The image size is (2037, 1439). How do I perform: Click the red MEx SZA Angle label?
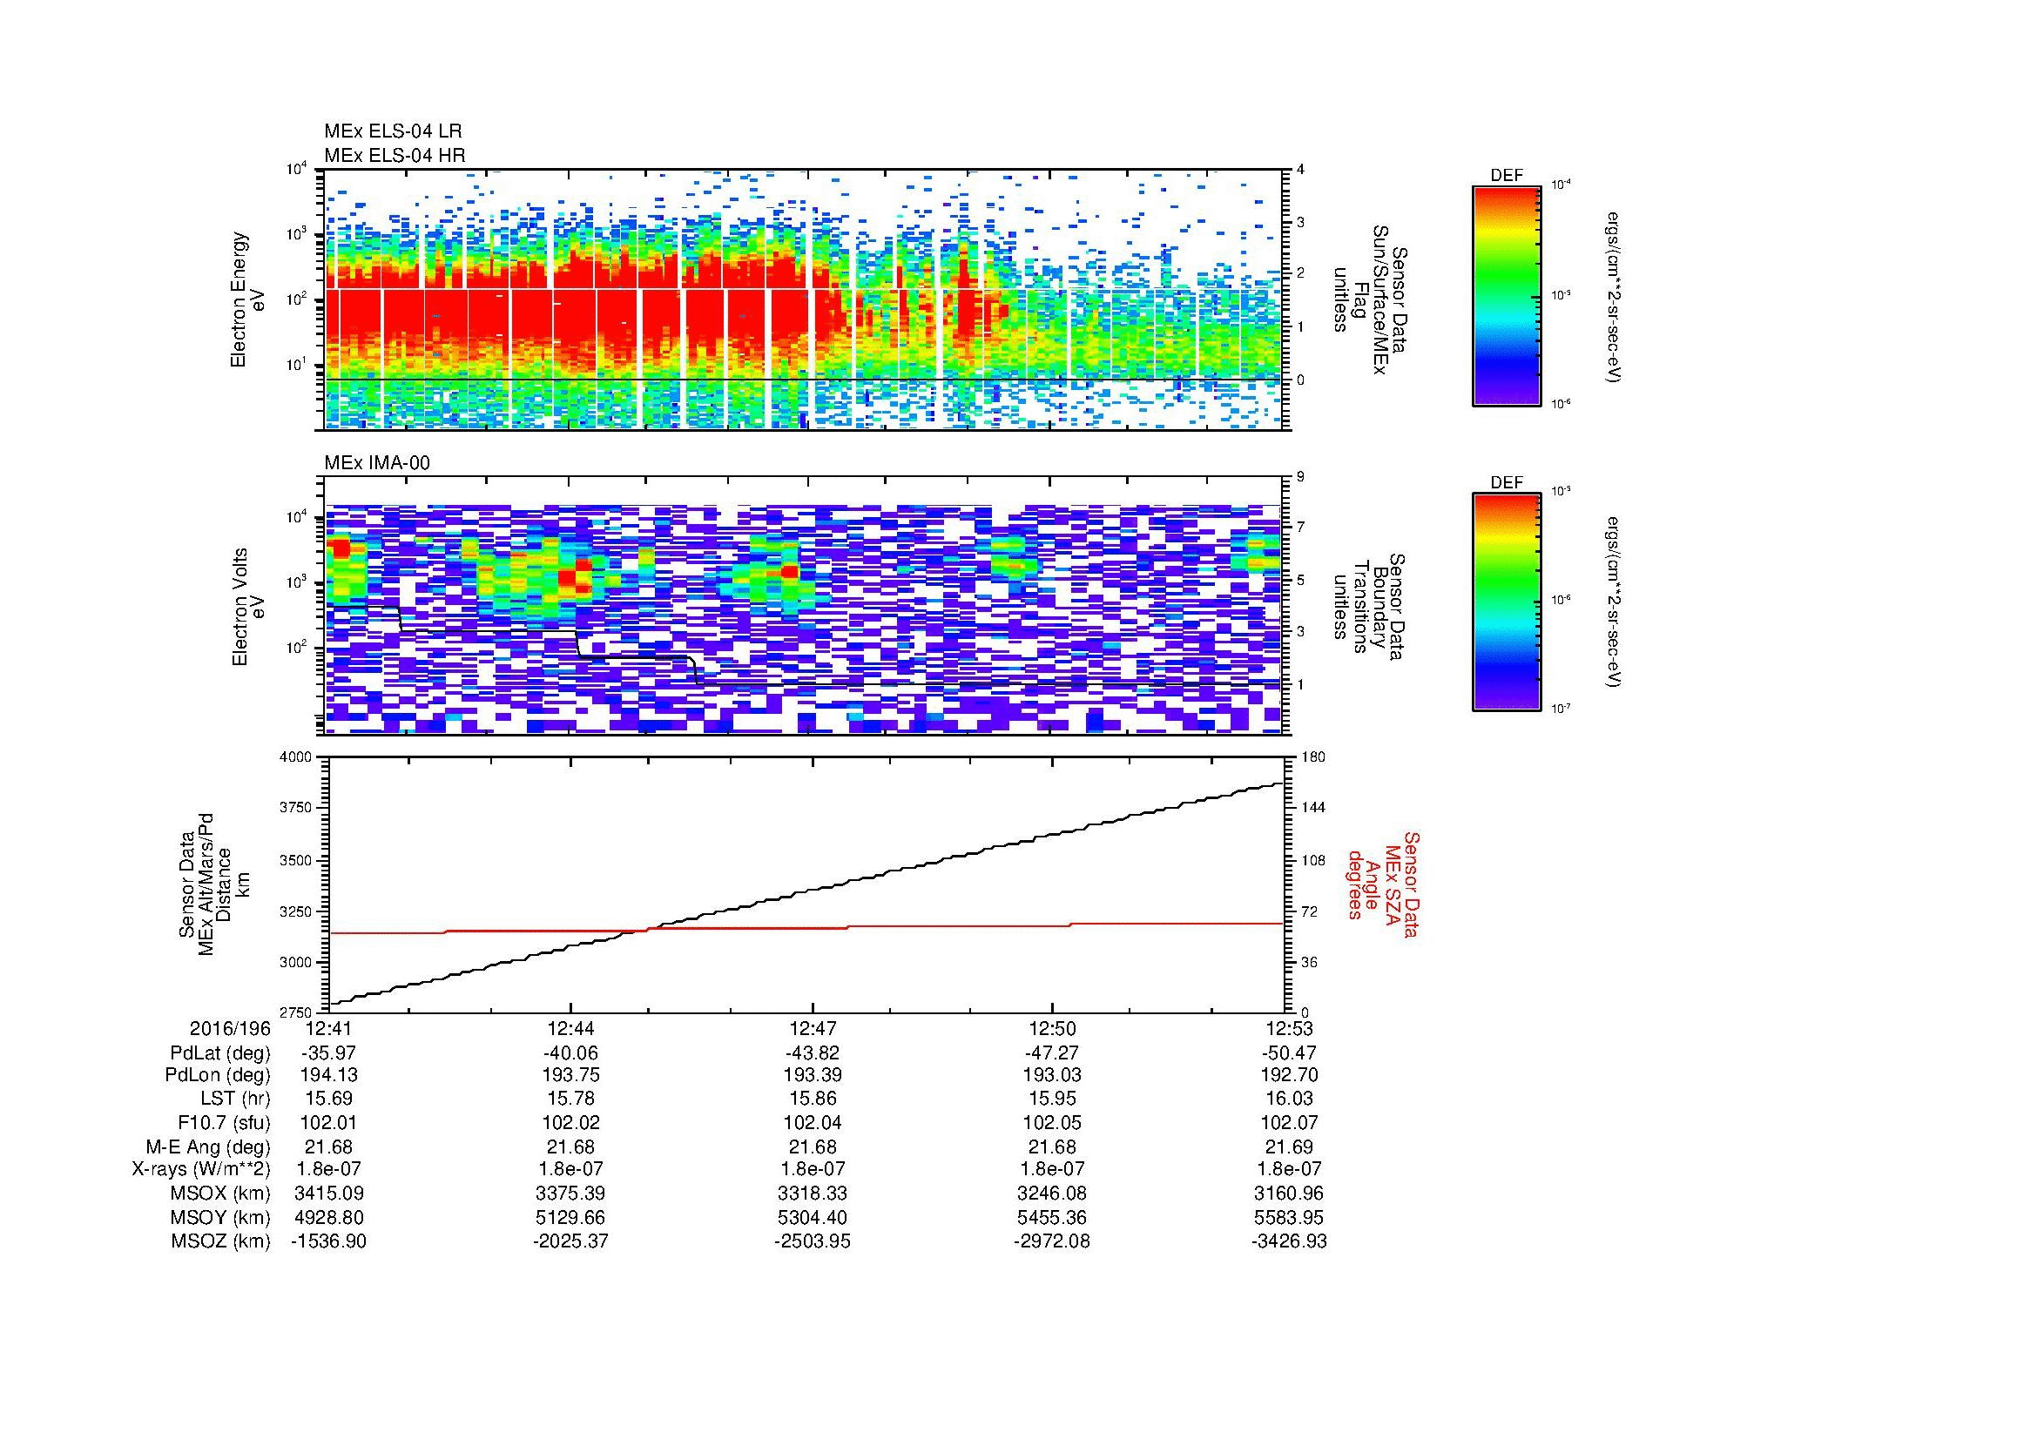coord(1382,884)
